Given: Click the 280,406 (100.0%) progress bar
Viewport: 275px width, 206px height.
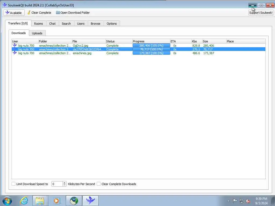Looking at the screenshot, I should (x=151, y=46).
